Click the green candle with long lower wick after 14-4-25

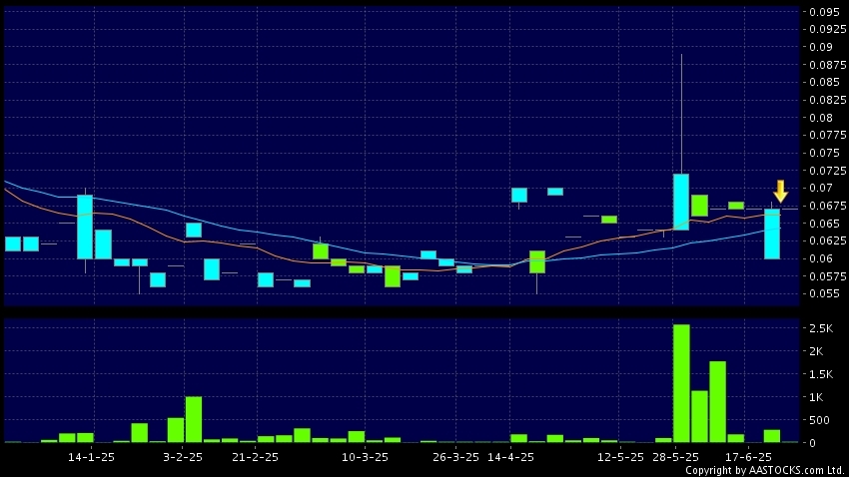tap(537, 262)
